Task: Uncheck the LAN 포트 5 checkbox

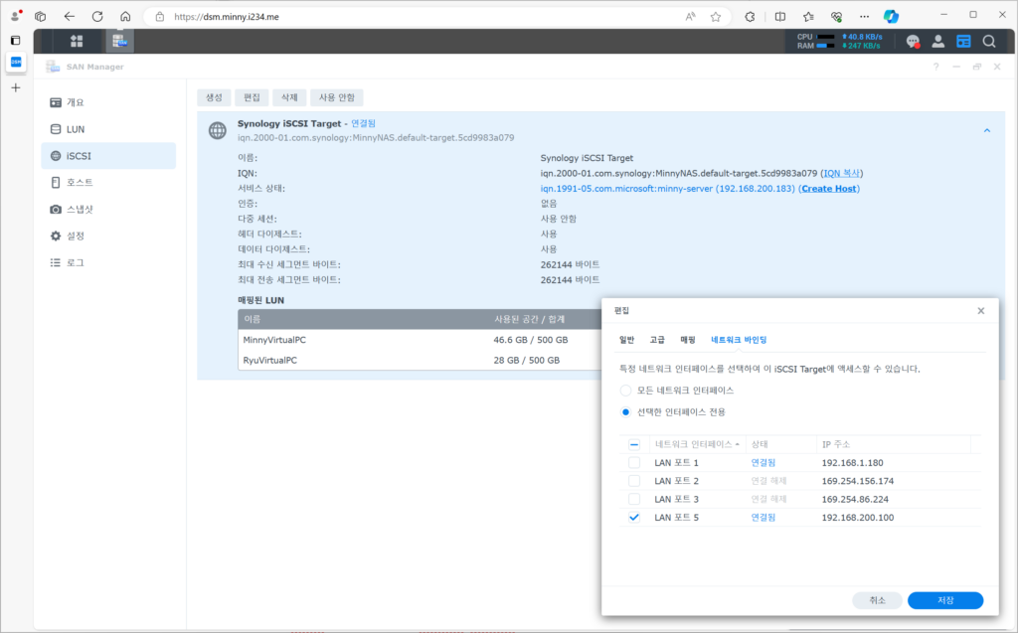Action: click(634, 518)
